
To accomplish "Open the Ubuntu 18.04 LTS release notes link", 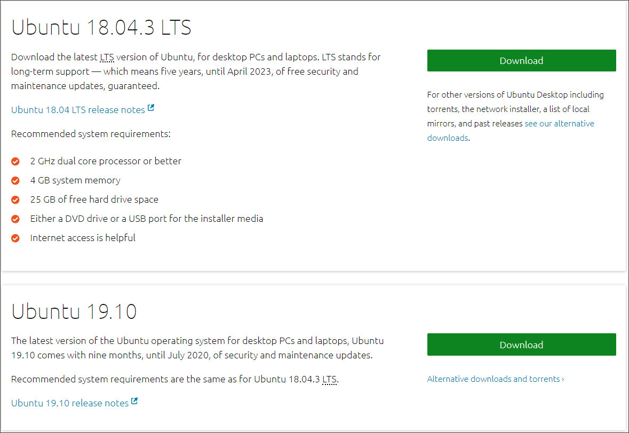I will point(77,109).
